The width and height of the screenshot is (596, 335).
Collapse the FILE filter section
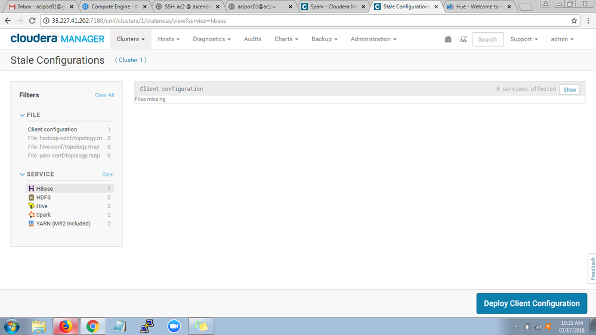point(22,114)
